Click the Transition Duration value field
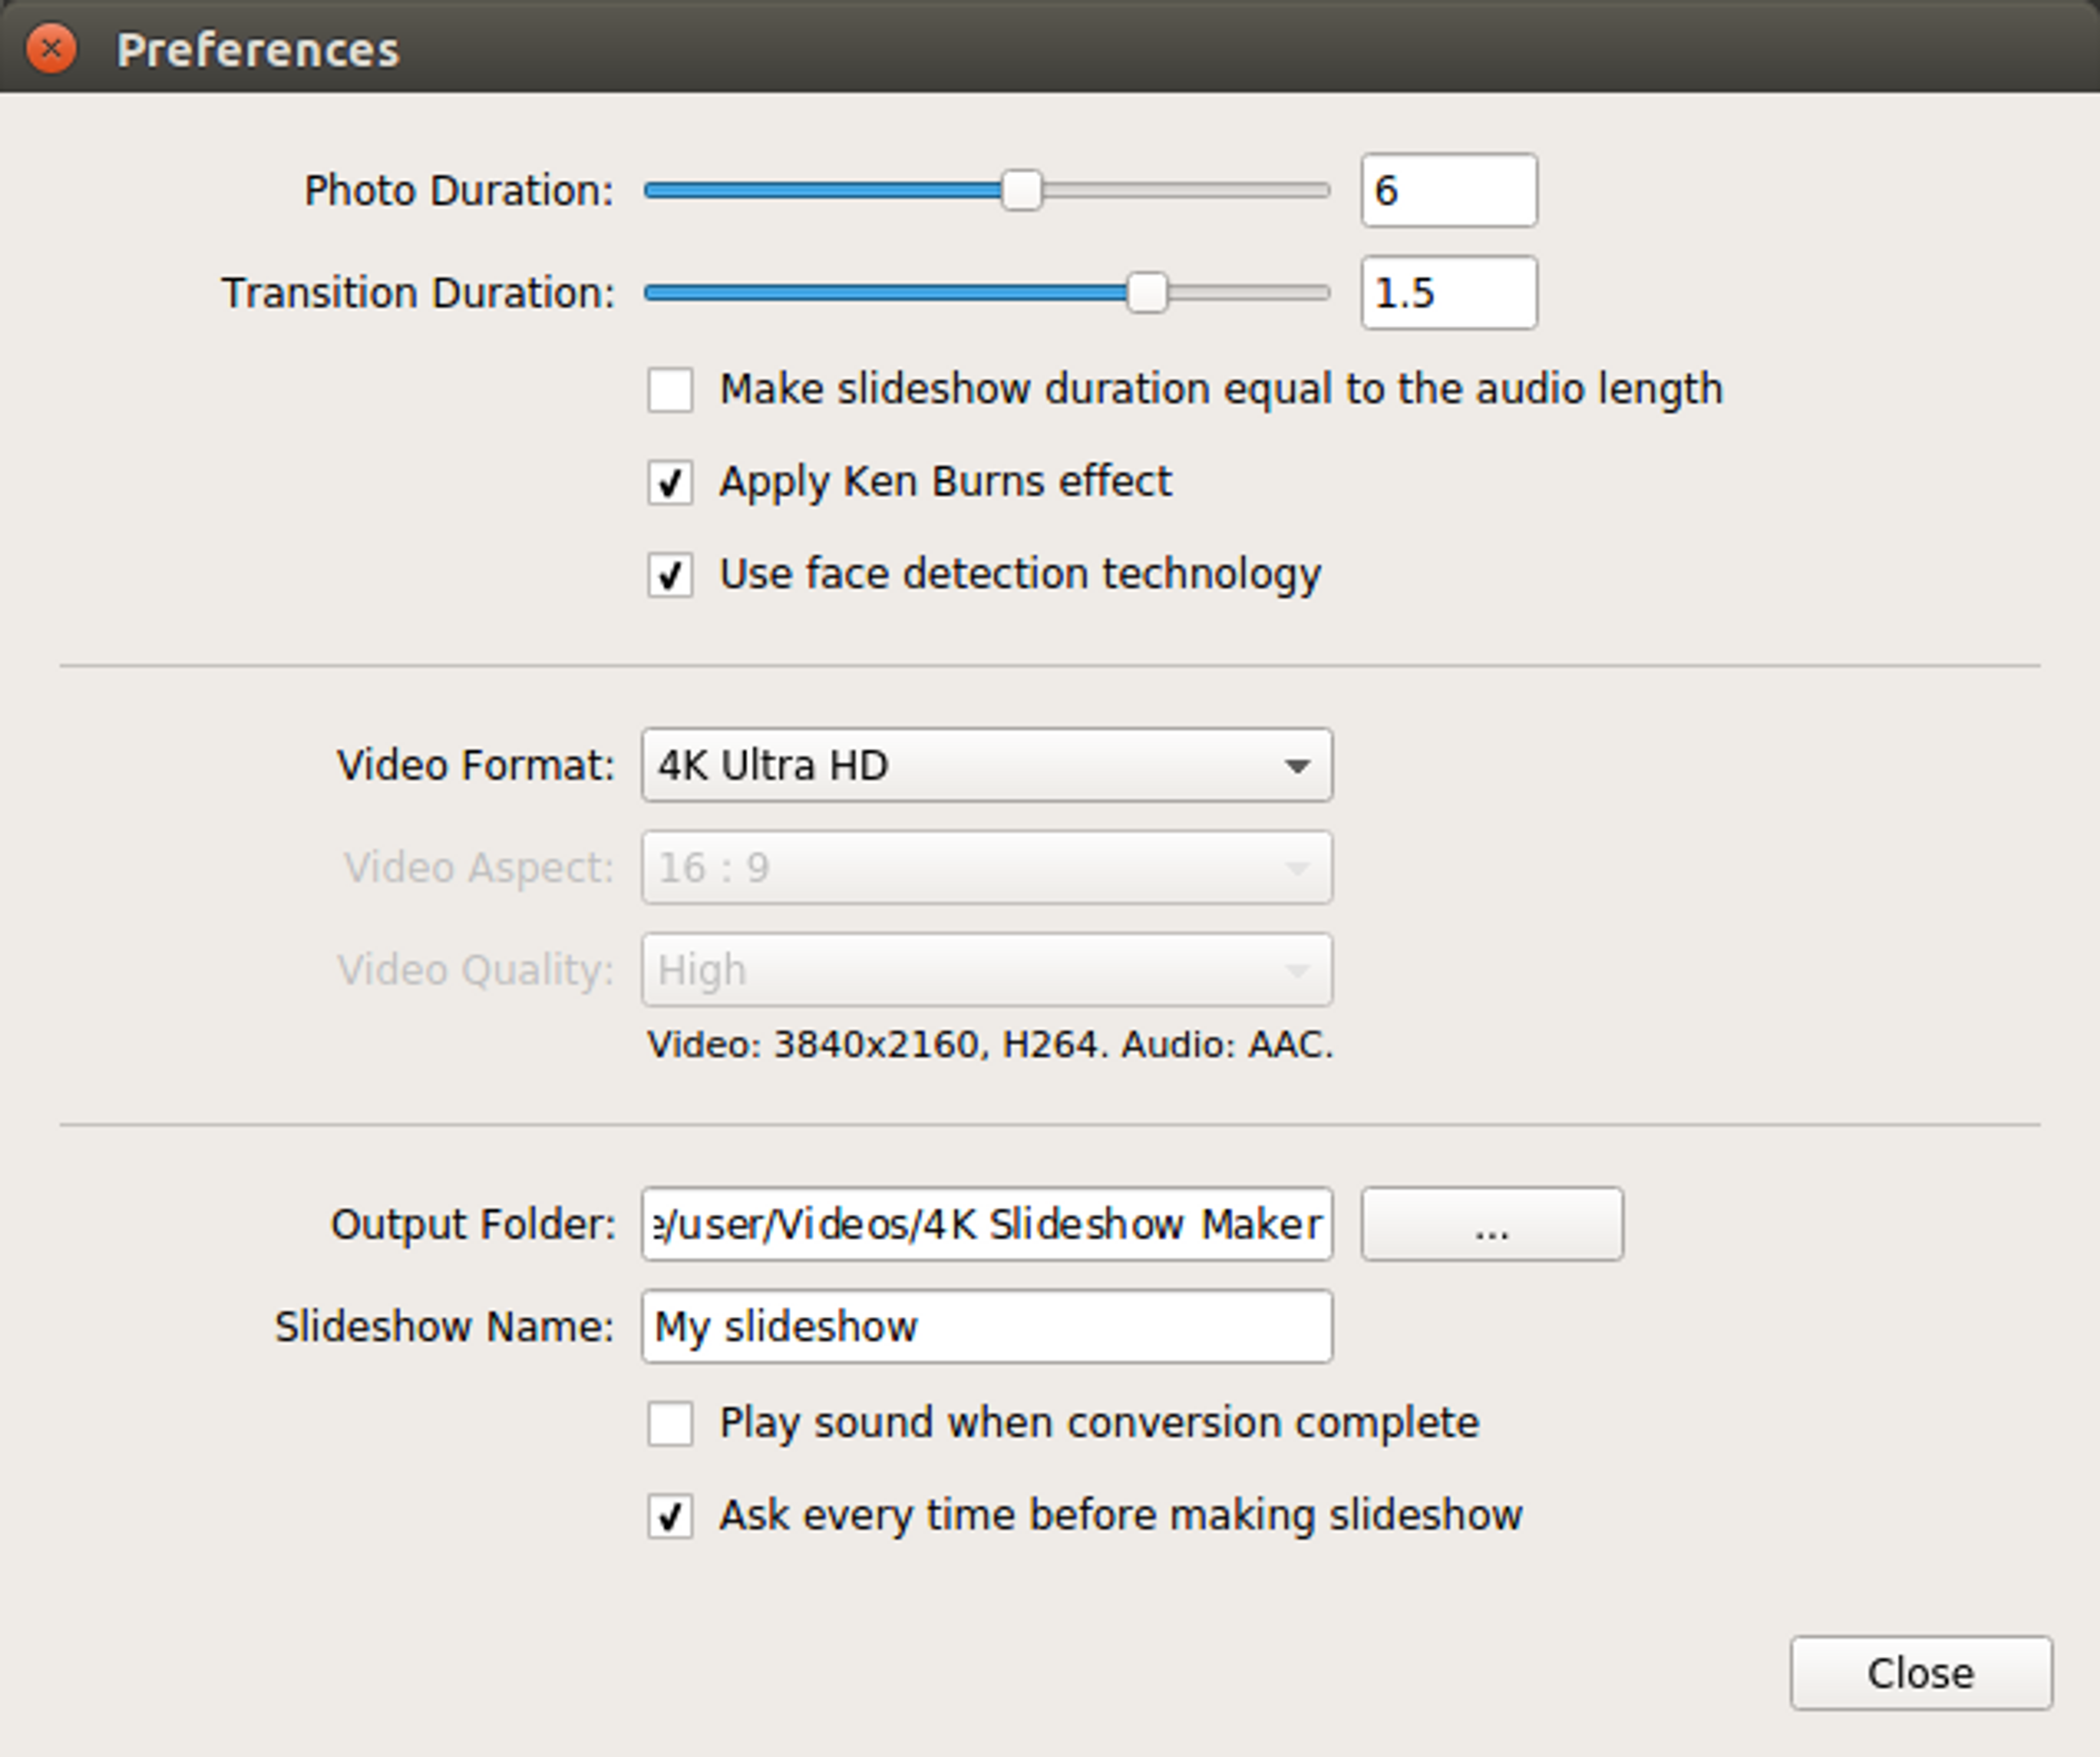Viewport: 2100px width, 1757px height. [x=1447, y=293]
